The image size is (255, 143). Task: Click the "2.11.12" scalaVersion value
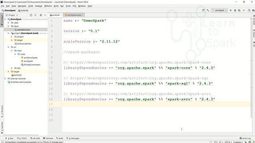[110, 41]
